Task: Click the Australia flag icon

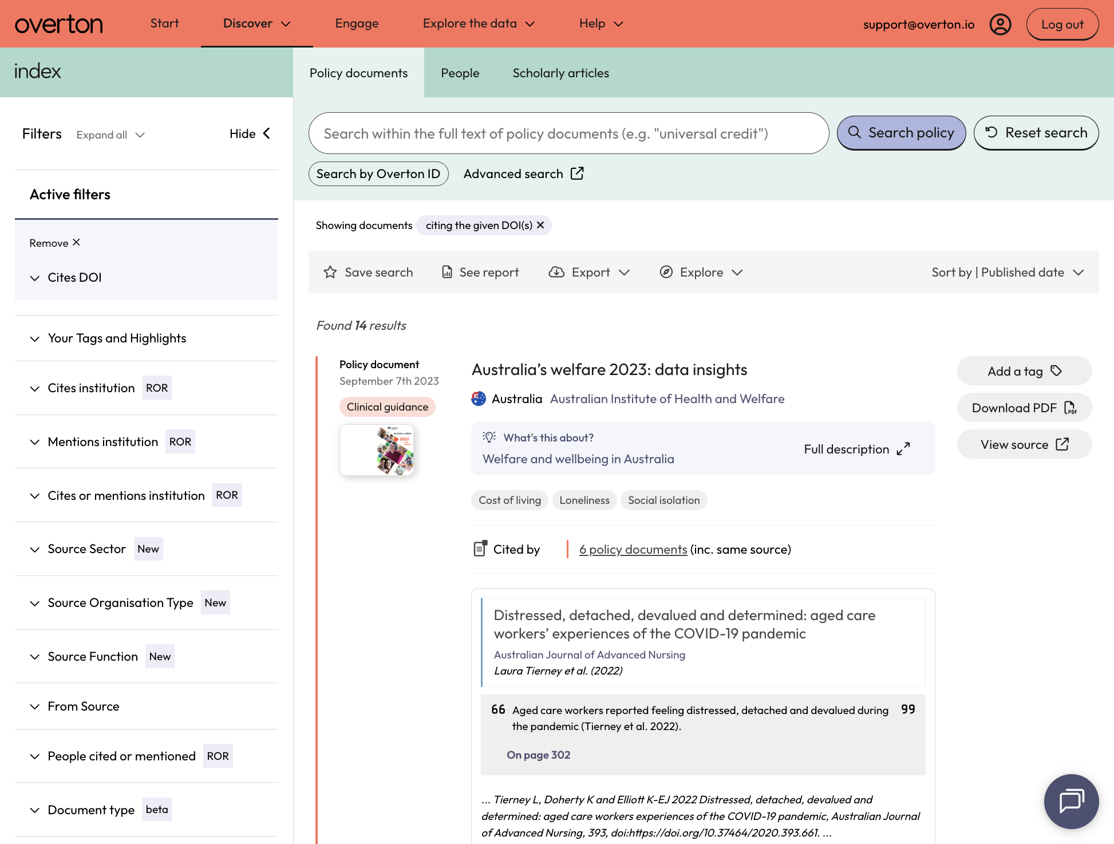Action: (479, 399)
